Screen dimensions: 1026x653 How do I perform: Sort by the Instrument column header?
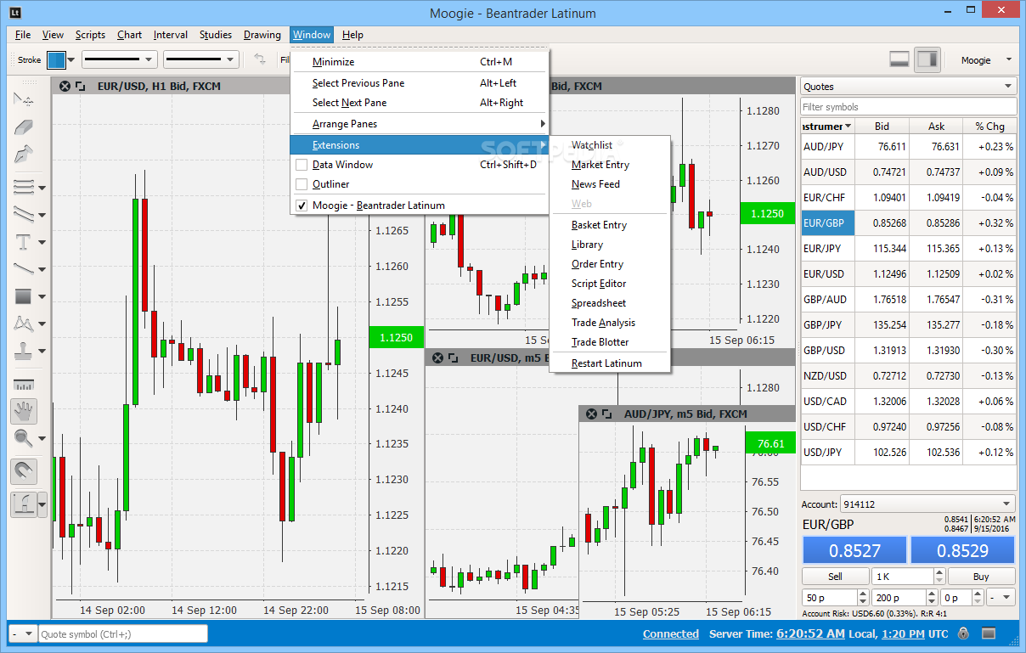(x=827, y=127)
